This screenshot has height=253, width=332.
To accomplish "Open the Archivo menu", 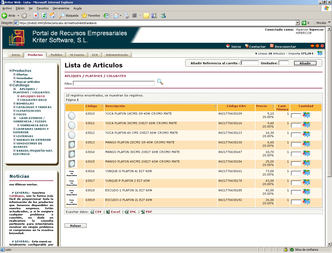I will pos(7,8).
